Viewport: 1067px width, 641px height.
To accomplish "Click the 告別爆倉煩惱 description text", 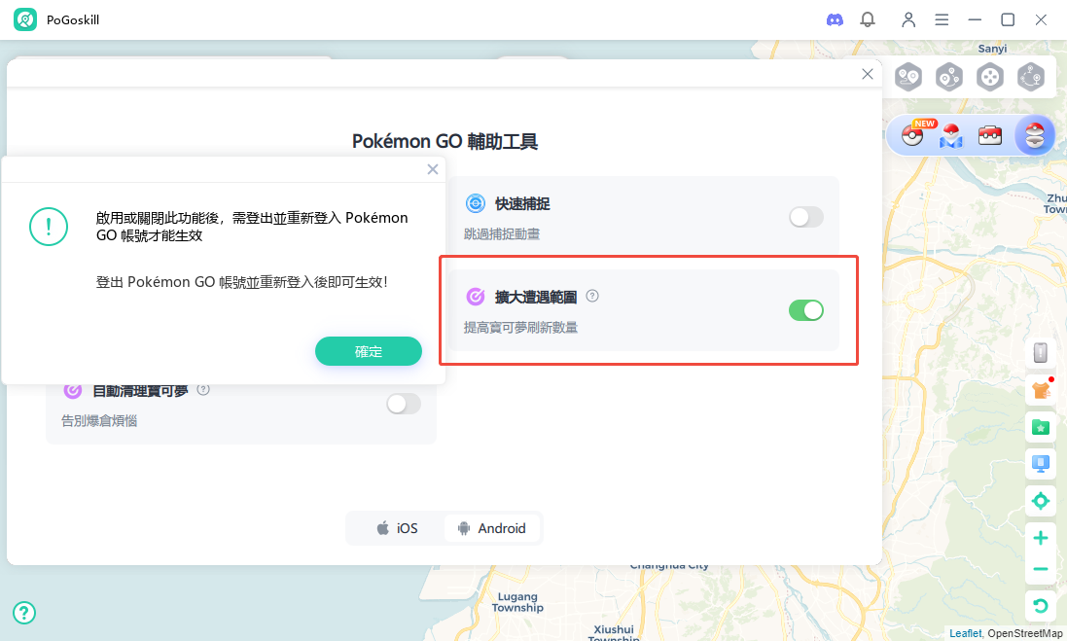I will point(99,421).
